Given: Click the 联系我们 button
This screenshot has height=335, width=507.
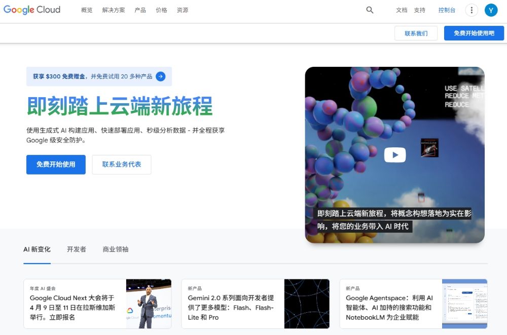Looking at the screenshot, I should [416, 33].
